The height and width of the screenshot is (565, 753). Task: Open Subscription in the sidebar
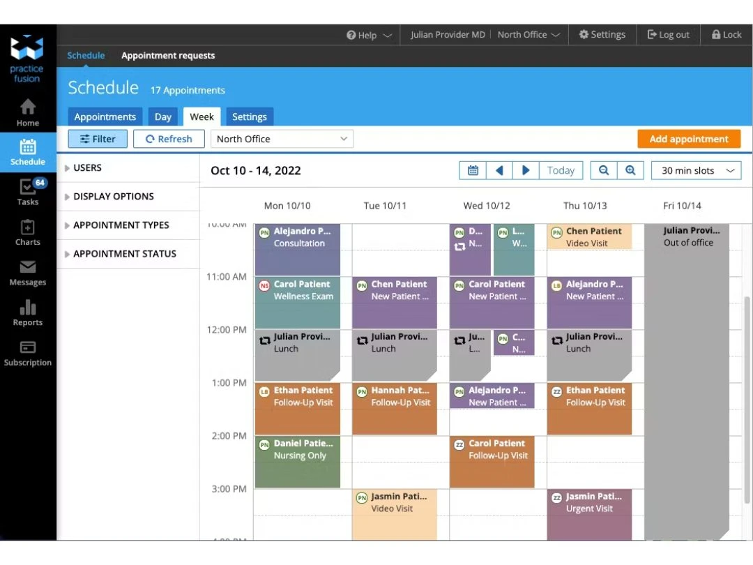[28, 354]
